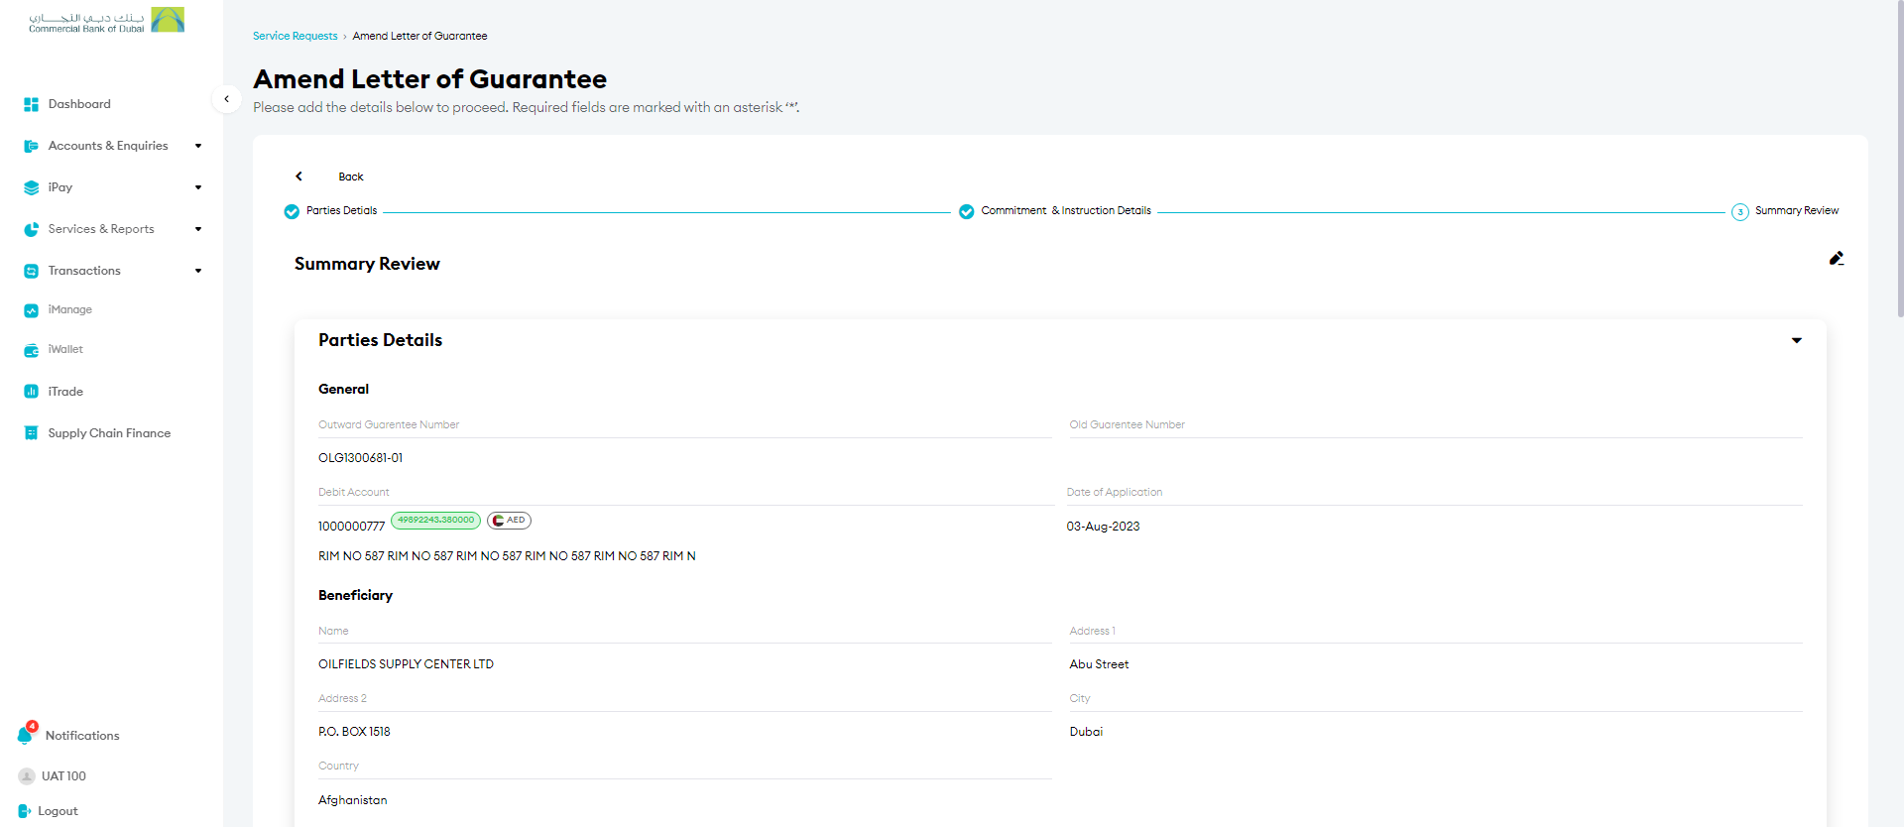Click the UAT 100 user name

pyautogui.click(x=63, y=776)
